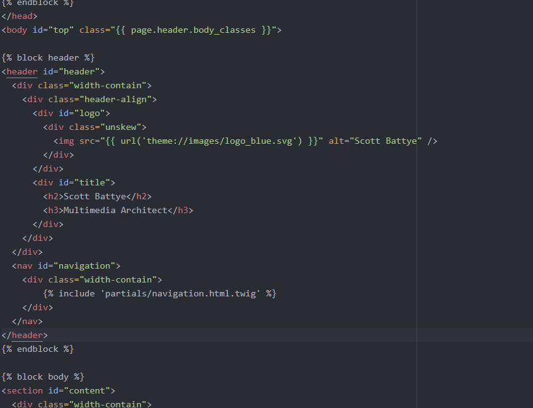533x408 pixels.
Task: Click the nav id="navigation" line
Action: 66,265
